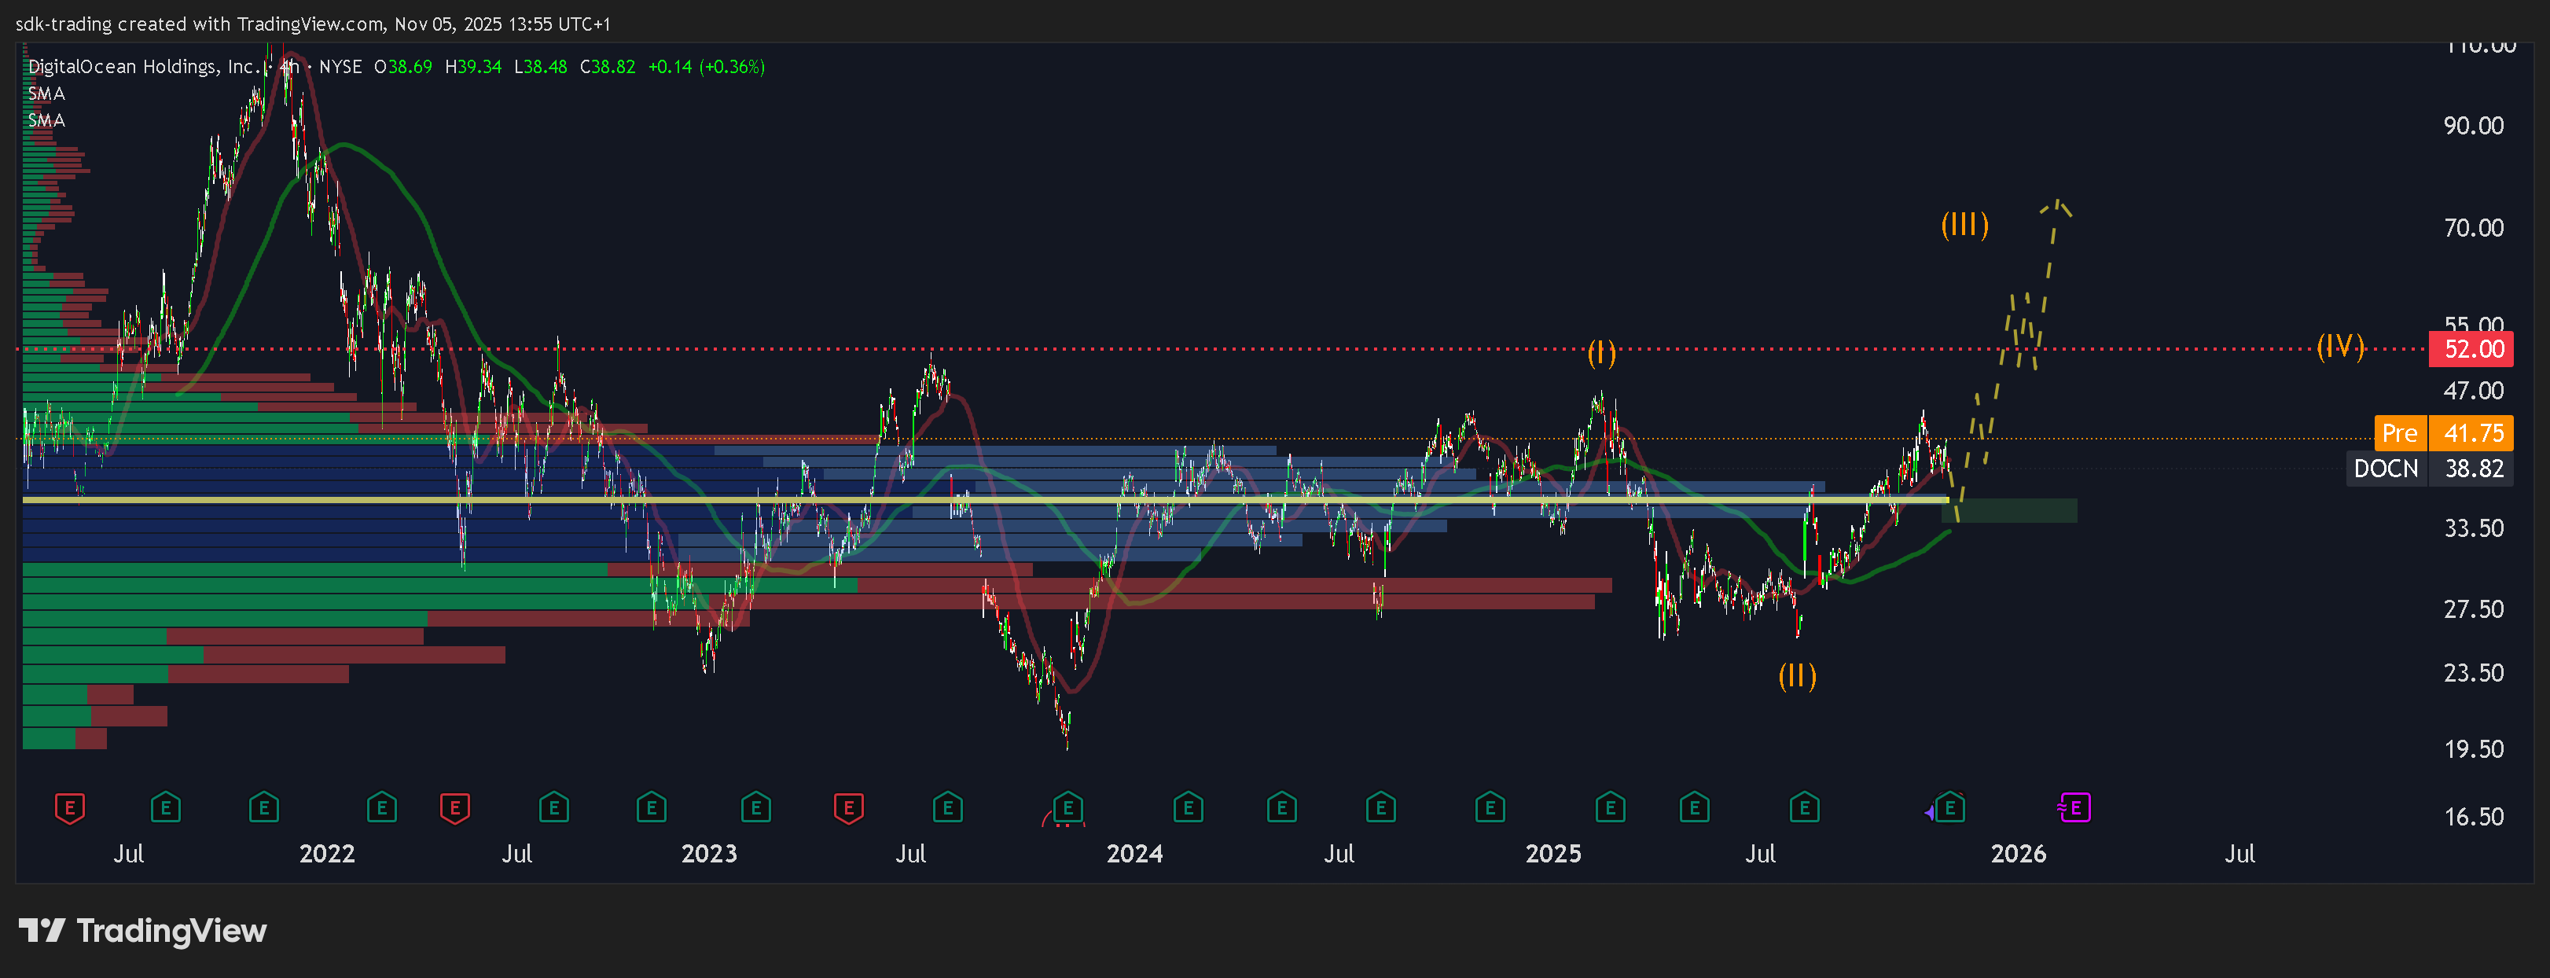Click the 19.50 price axis label
2550x978 pixels.
pyautogui.click(x=2474, y=749)
